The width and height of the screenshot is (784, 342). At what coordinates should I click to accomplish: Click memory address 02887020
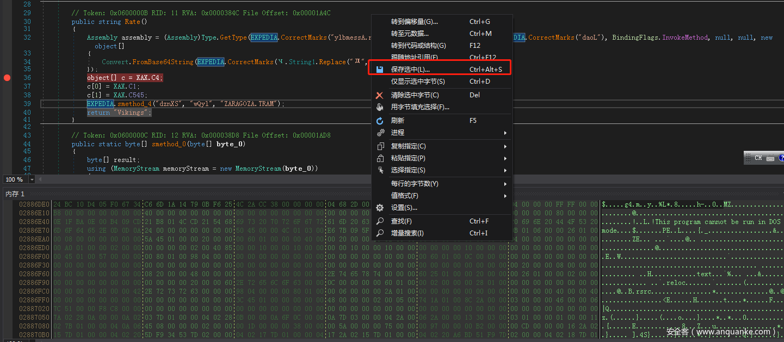click(34, 309)
